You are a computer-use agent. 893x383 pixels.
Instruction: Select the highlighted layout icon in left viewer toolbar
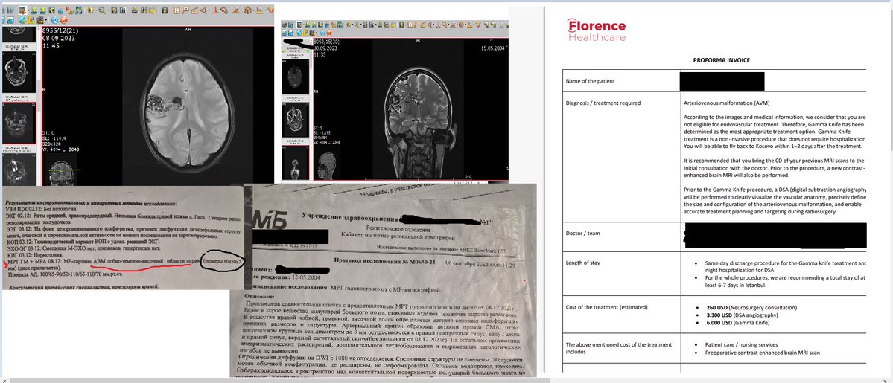(23, 10)
